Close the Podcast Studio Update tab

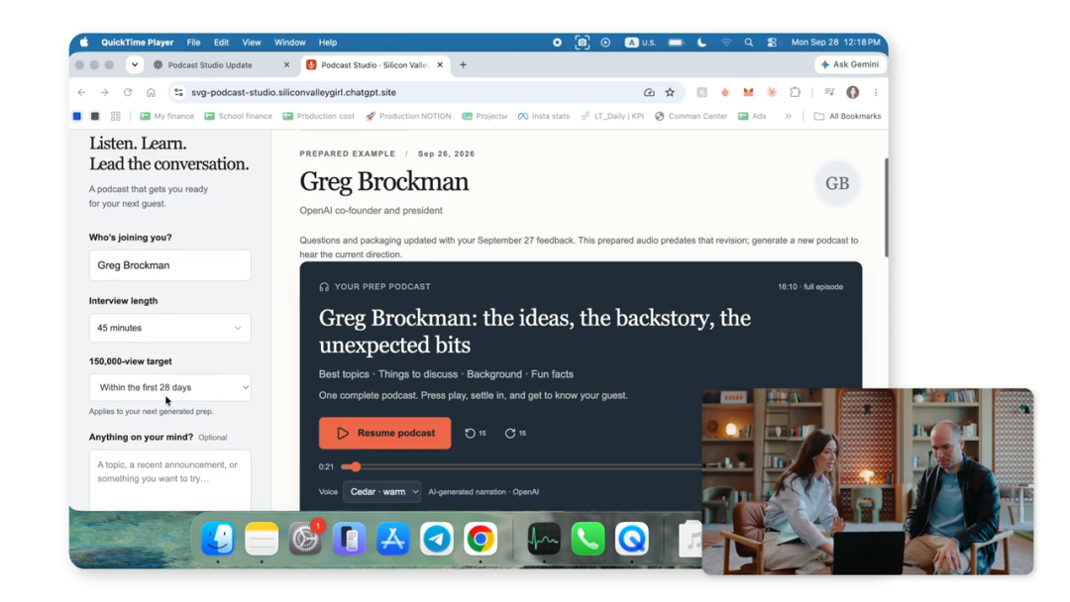[286, 64]
